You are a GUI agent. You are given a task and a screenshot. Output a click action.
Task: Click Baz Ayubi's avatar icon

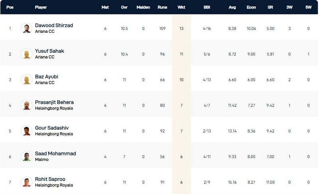coord(27,79)
